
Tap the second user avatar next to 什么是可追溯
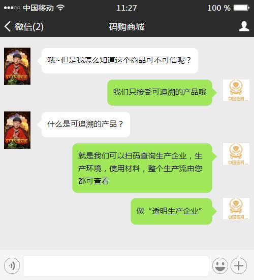click(x=17, y=130)
